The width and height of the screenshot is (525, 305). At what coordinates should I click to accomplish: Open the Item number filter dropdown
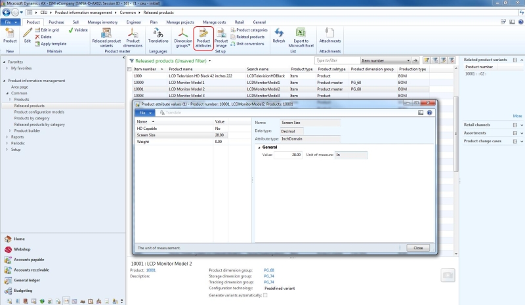point(408,60)
